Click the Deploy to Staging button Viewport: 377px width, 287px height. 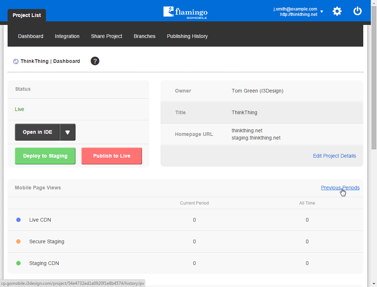(45, 156)
